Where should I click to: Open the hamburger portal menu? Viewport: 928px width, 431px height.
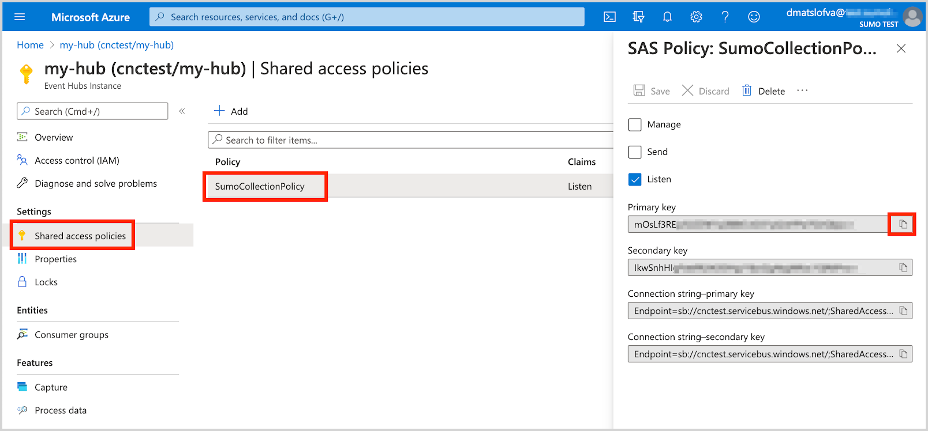(20, 17)
